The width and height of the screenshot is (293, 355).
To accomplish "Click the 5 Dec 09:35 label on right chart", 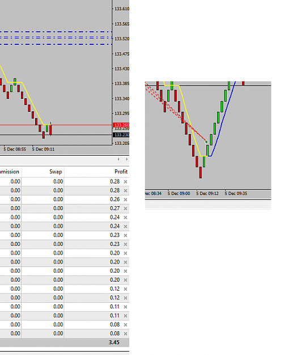I will (236, 193).
